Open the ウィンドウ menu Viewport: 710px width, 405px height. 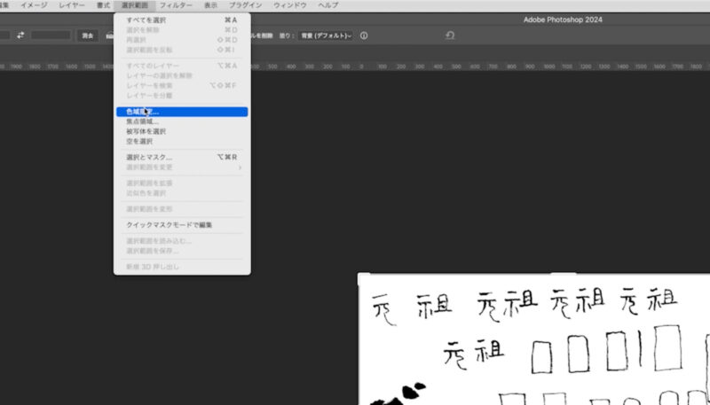[290, 5]
